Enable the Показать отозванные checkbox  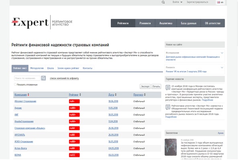tap(15, 84)
